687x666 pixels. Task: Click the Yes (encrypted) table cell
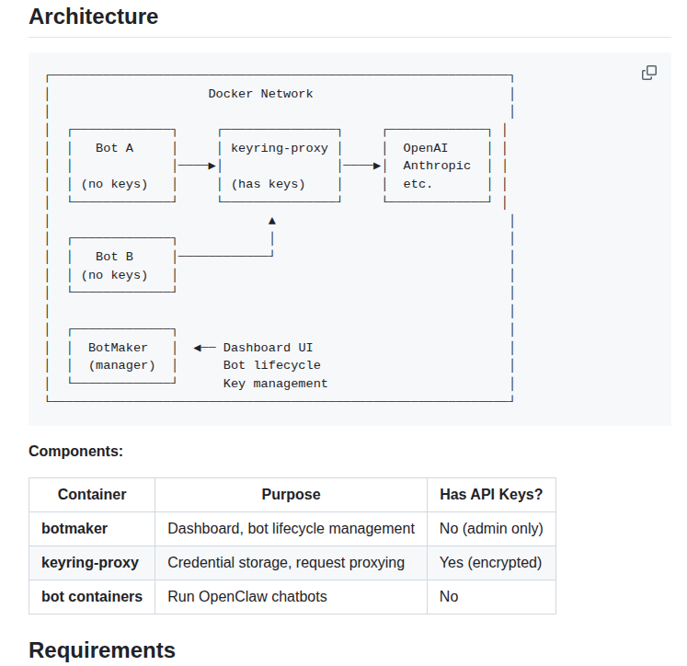[x=491, y=563]
